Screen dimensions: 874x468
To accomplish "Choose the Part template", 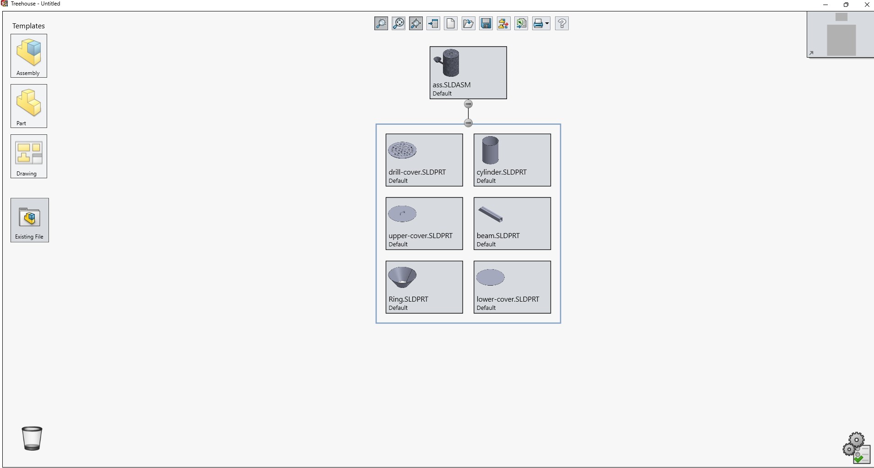I will [29, 106].
